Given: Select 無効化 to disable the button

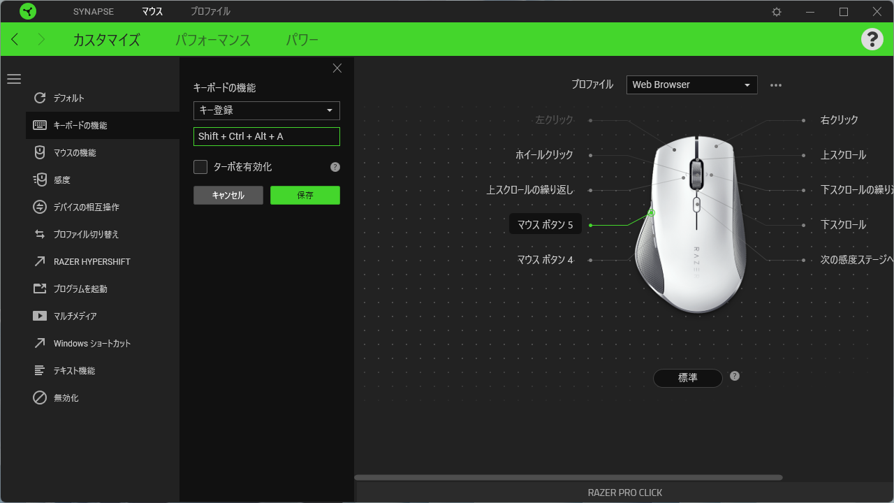Looking at the screenshot, I should click(x=71, y=398).
